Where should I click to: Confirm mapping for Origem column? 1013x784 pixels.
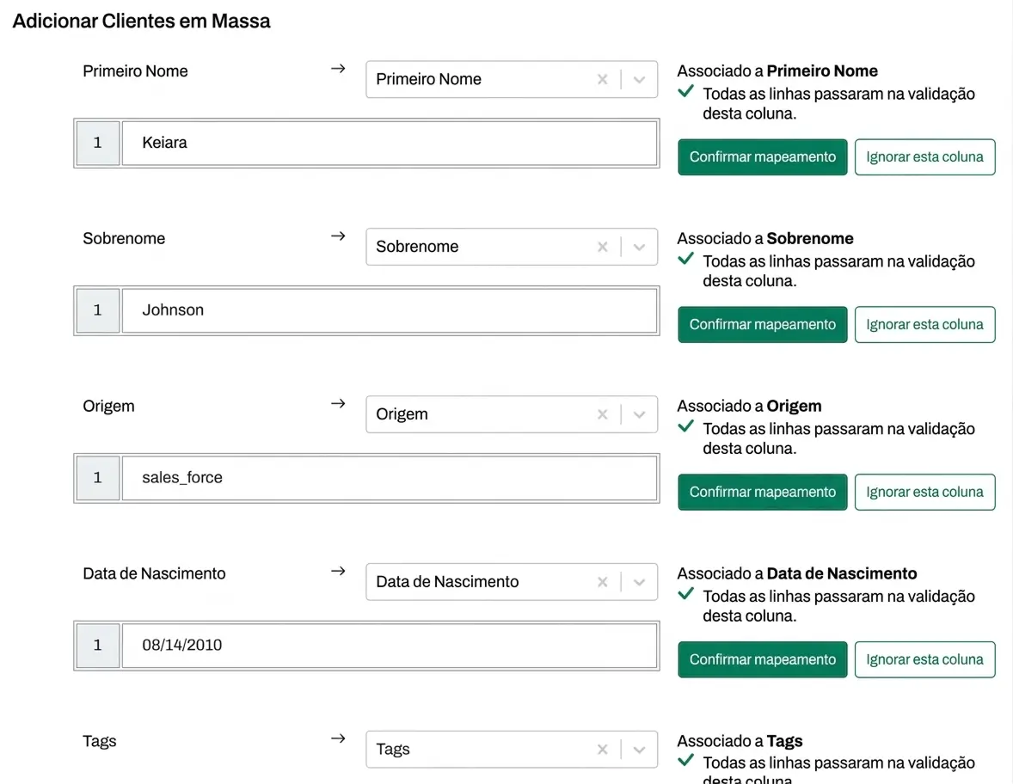(x=762, y=493)
